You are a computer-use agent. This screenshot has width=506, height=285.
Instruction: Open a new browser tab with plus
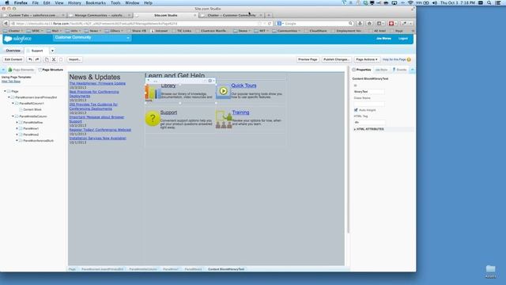pyautogui.click(x=269, y=15)
